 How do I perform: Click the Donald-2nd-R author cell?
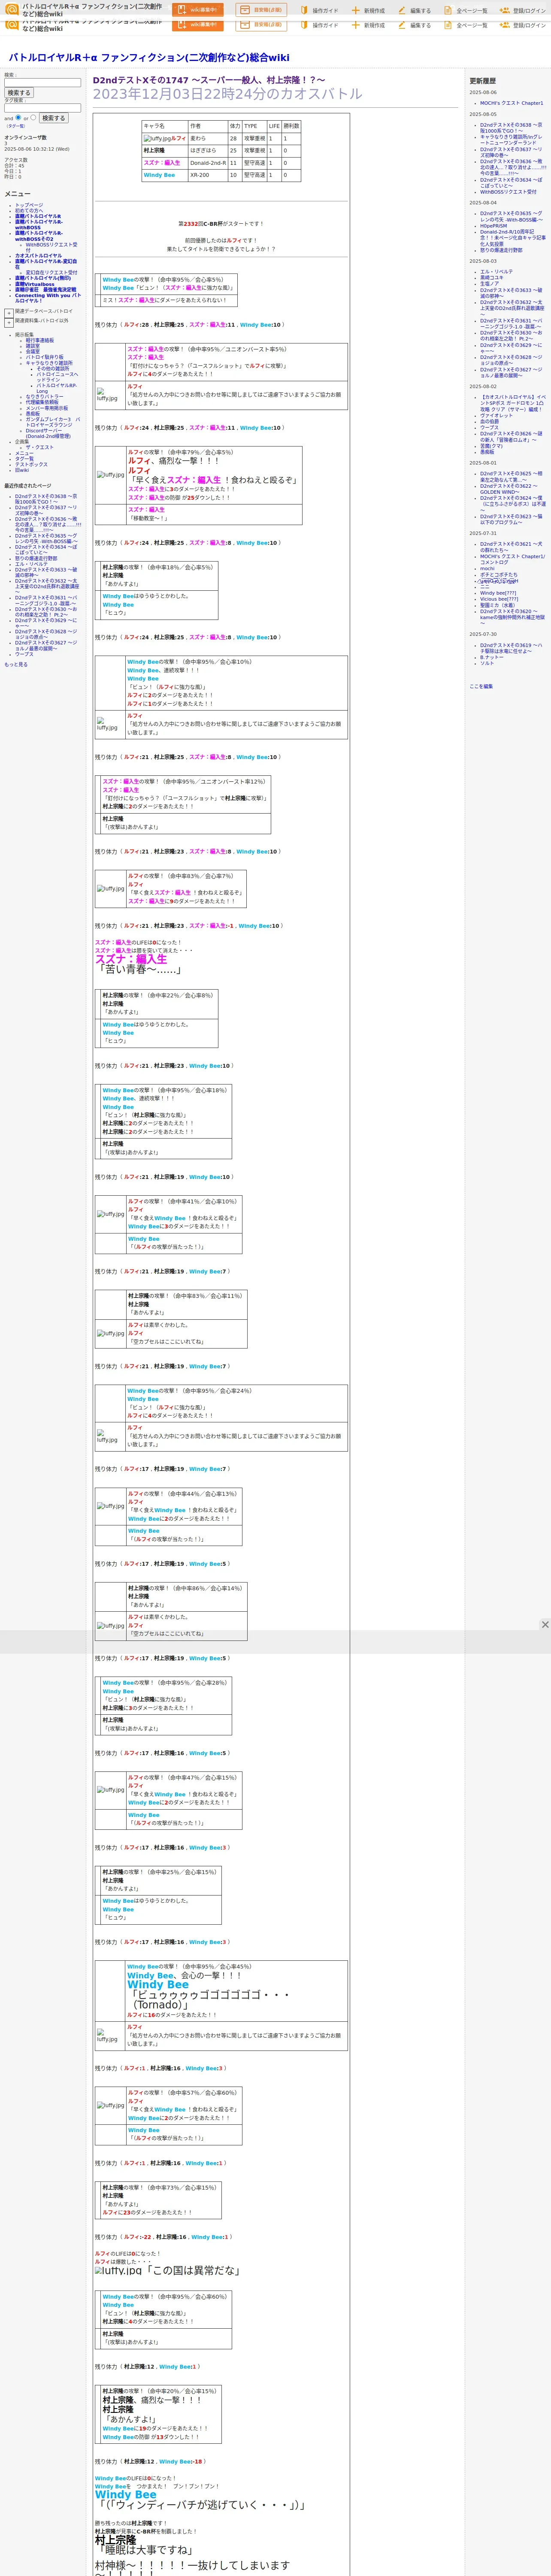tap(208, 163)
